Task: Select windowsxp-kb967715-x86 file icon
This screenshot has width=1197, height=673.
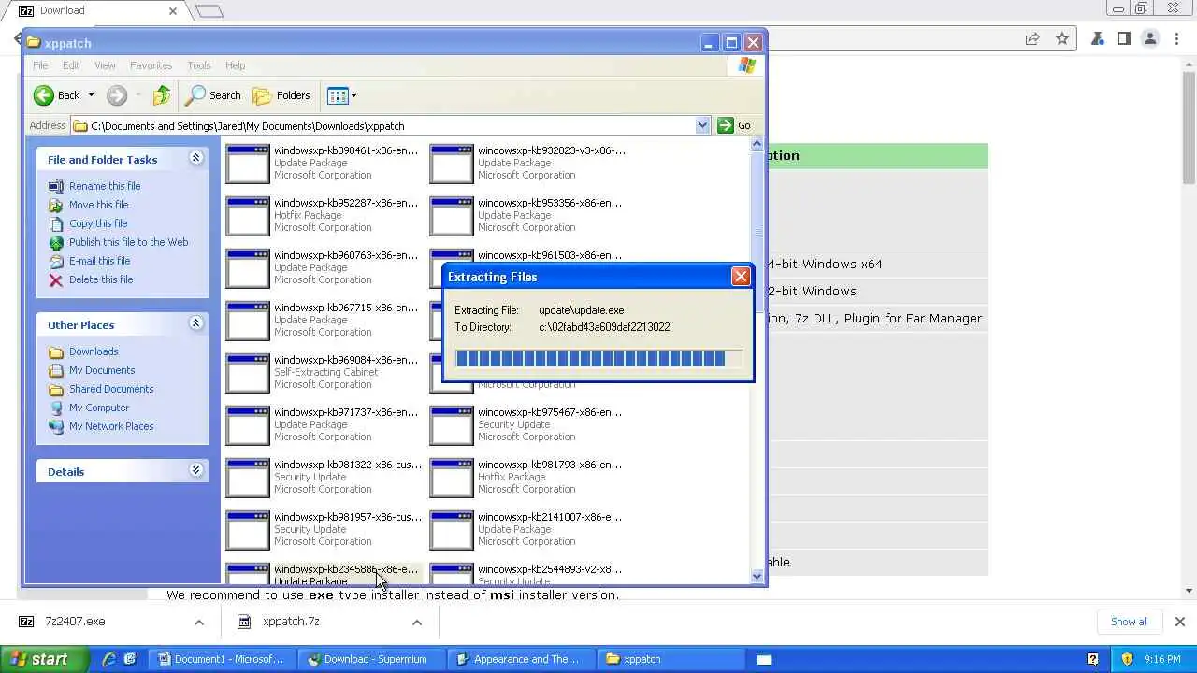Action: click(248, 321)
